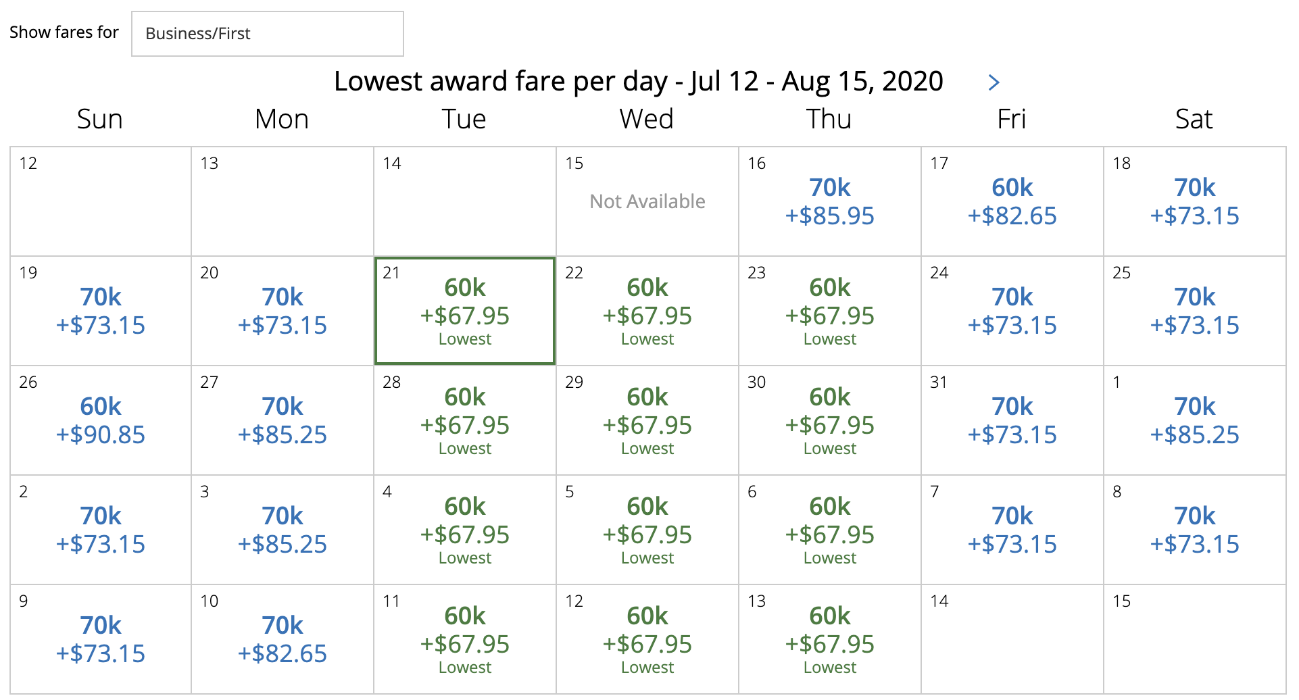Open the Business/First fare class dropdown
1299x700 pixels.
click(268, 34)
